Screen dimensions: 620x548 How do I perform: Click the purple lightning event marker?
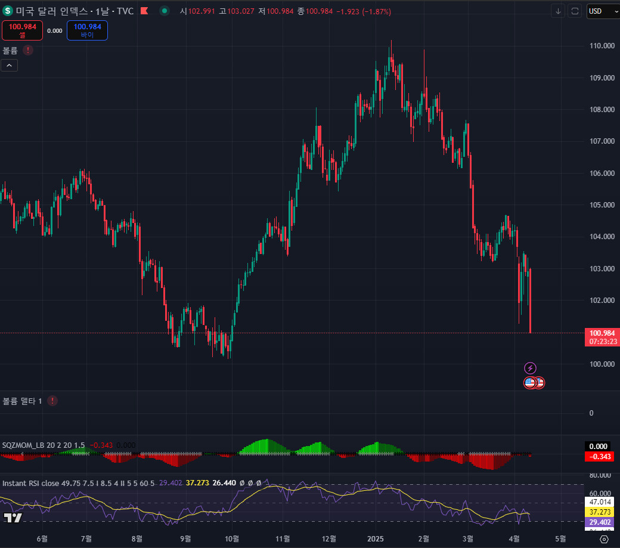click(x=530, y=368)
